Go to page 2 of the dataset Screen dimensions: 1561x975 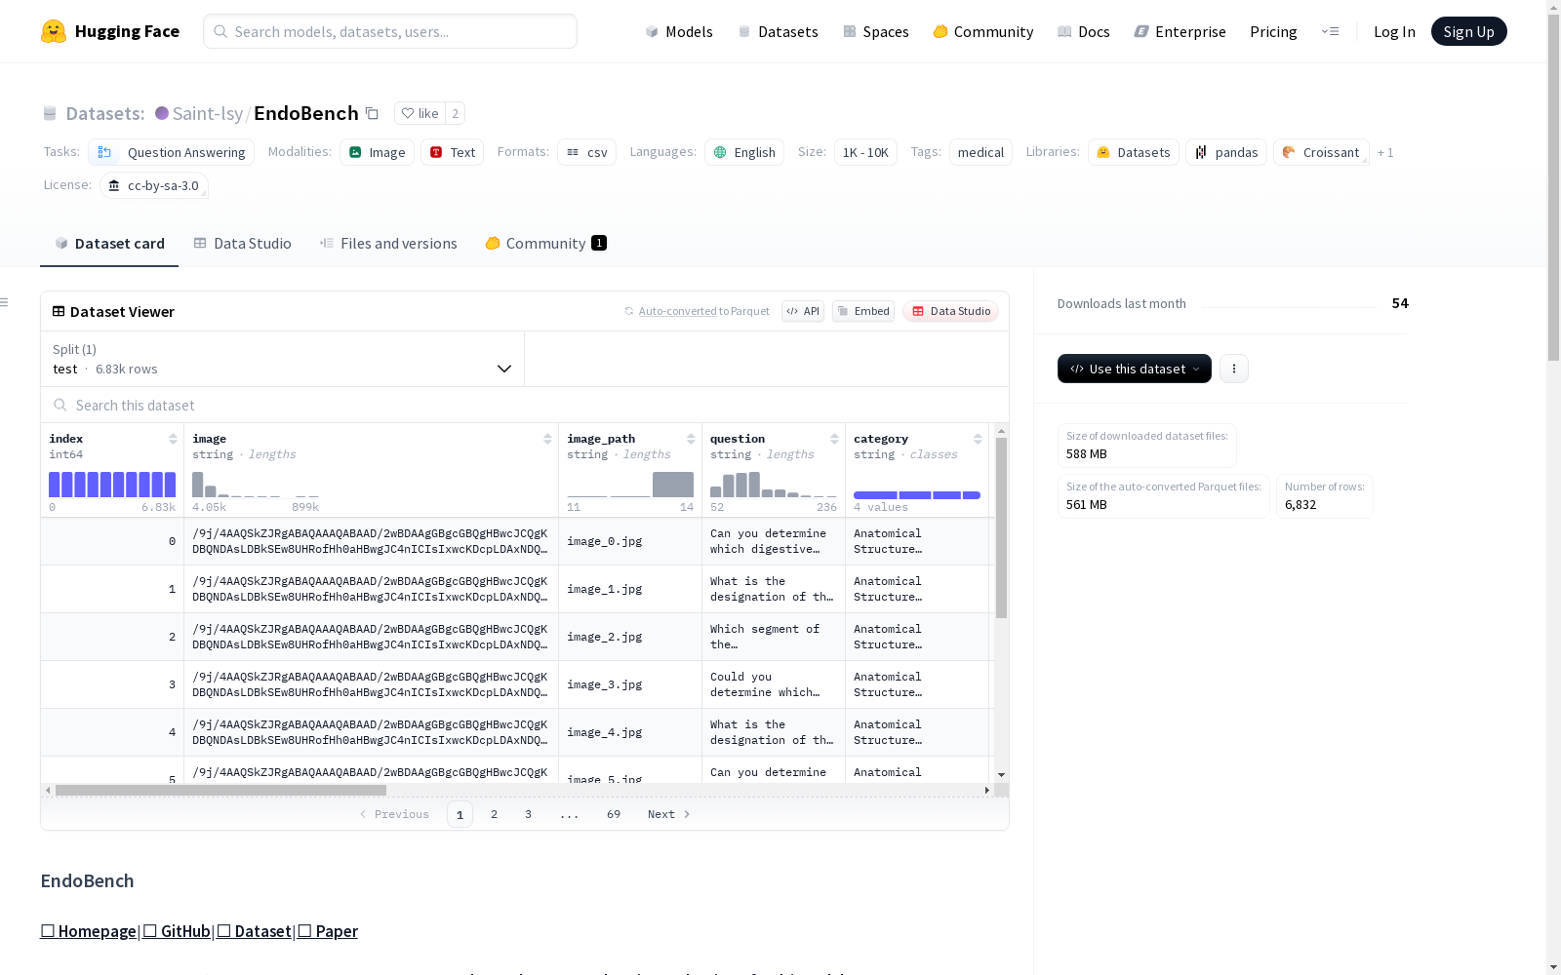coord(495,814)
